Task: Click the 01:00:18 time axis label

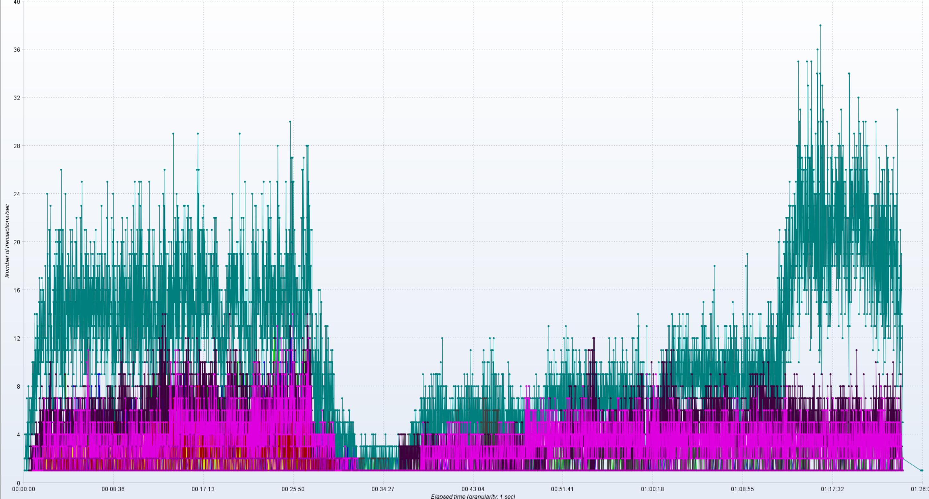Action: [652, 489]
